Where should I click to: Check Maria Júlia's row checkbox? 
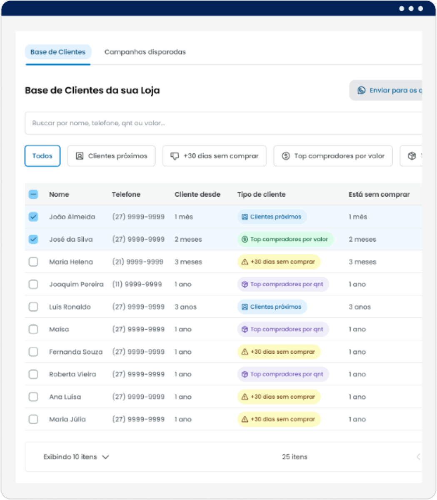point(33,419)
